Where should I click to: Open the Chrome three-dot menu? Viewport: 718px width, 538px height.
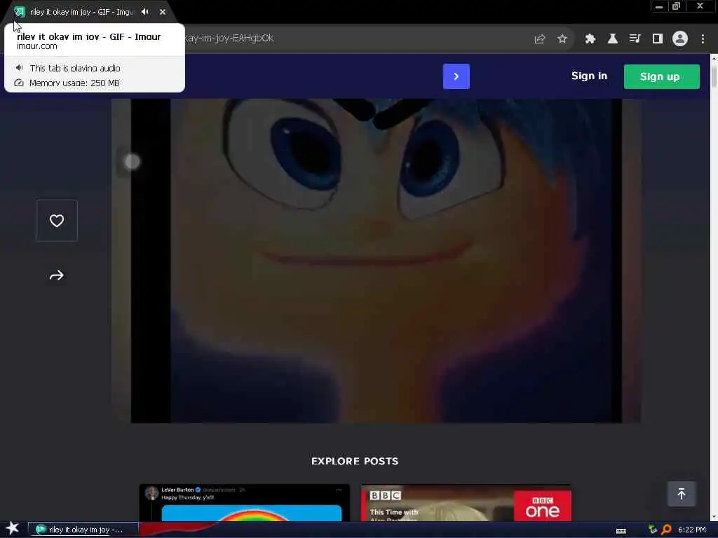point(703,39)
